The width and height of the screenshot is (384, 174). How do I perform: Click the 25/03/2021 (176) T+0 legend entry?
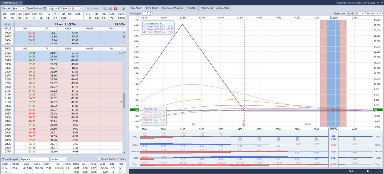tap(153, 123)
